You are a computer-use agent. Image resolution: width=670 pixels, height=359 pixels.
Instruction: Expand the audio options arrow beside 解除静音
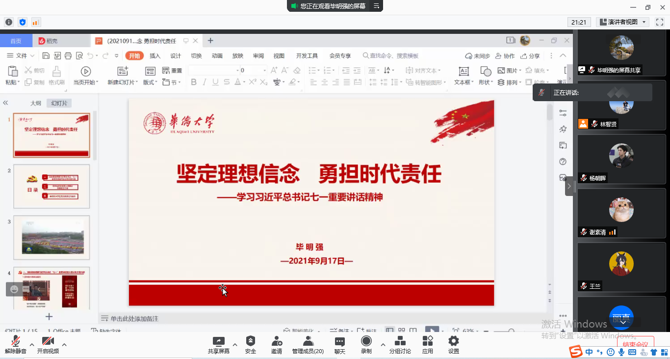[x=32, y=345]
